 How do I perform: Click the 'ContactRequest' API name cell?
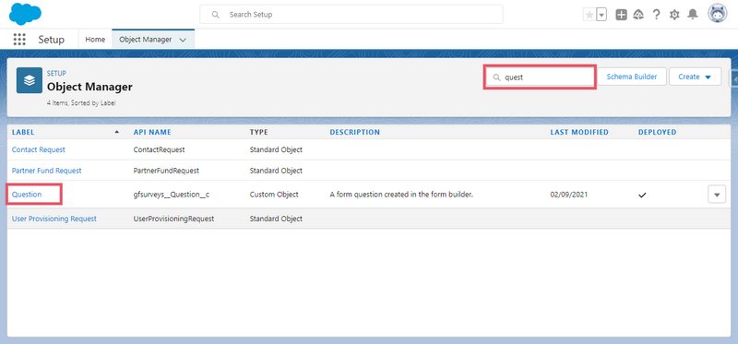[x=159, y=149]
